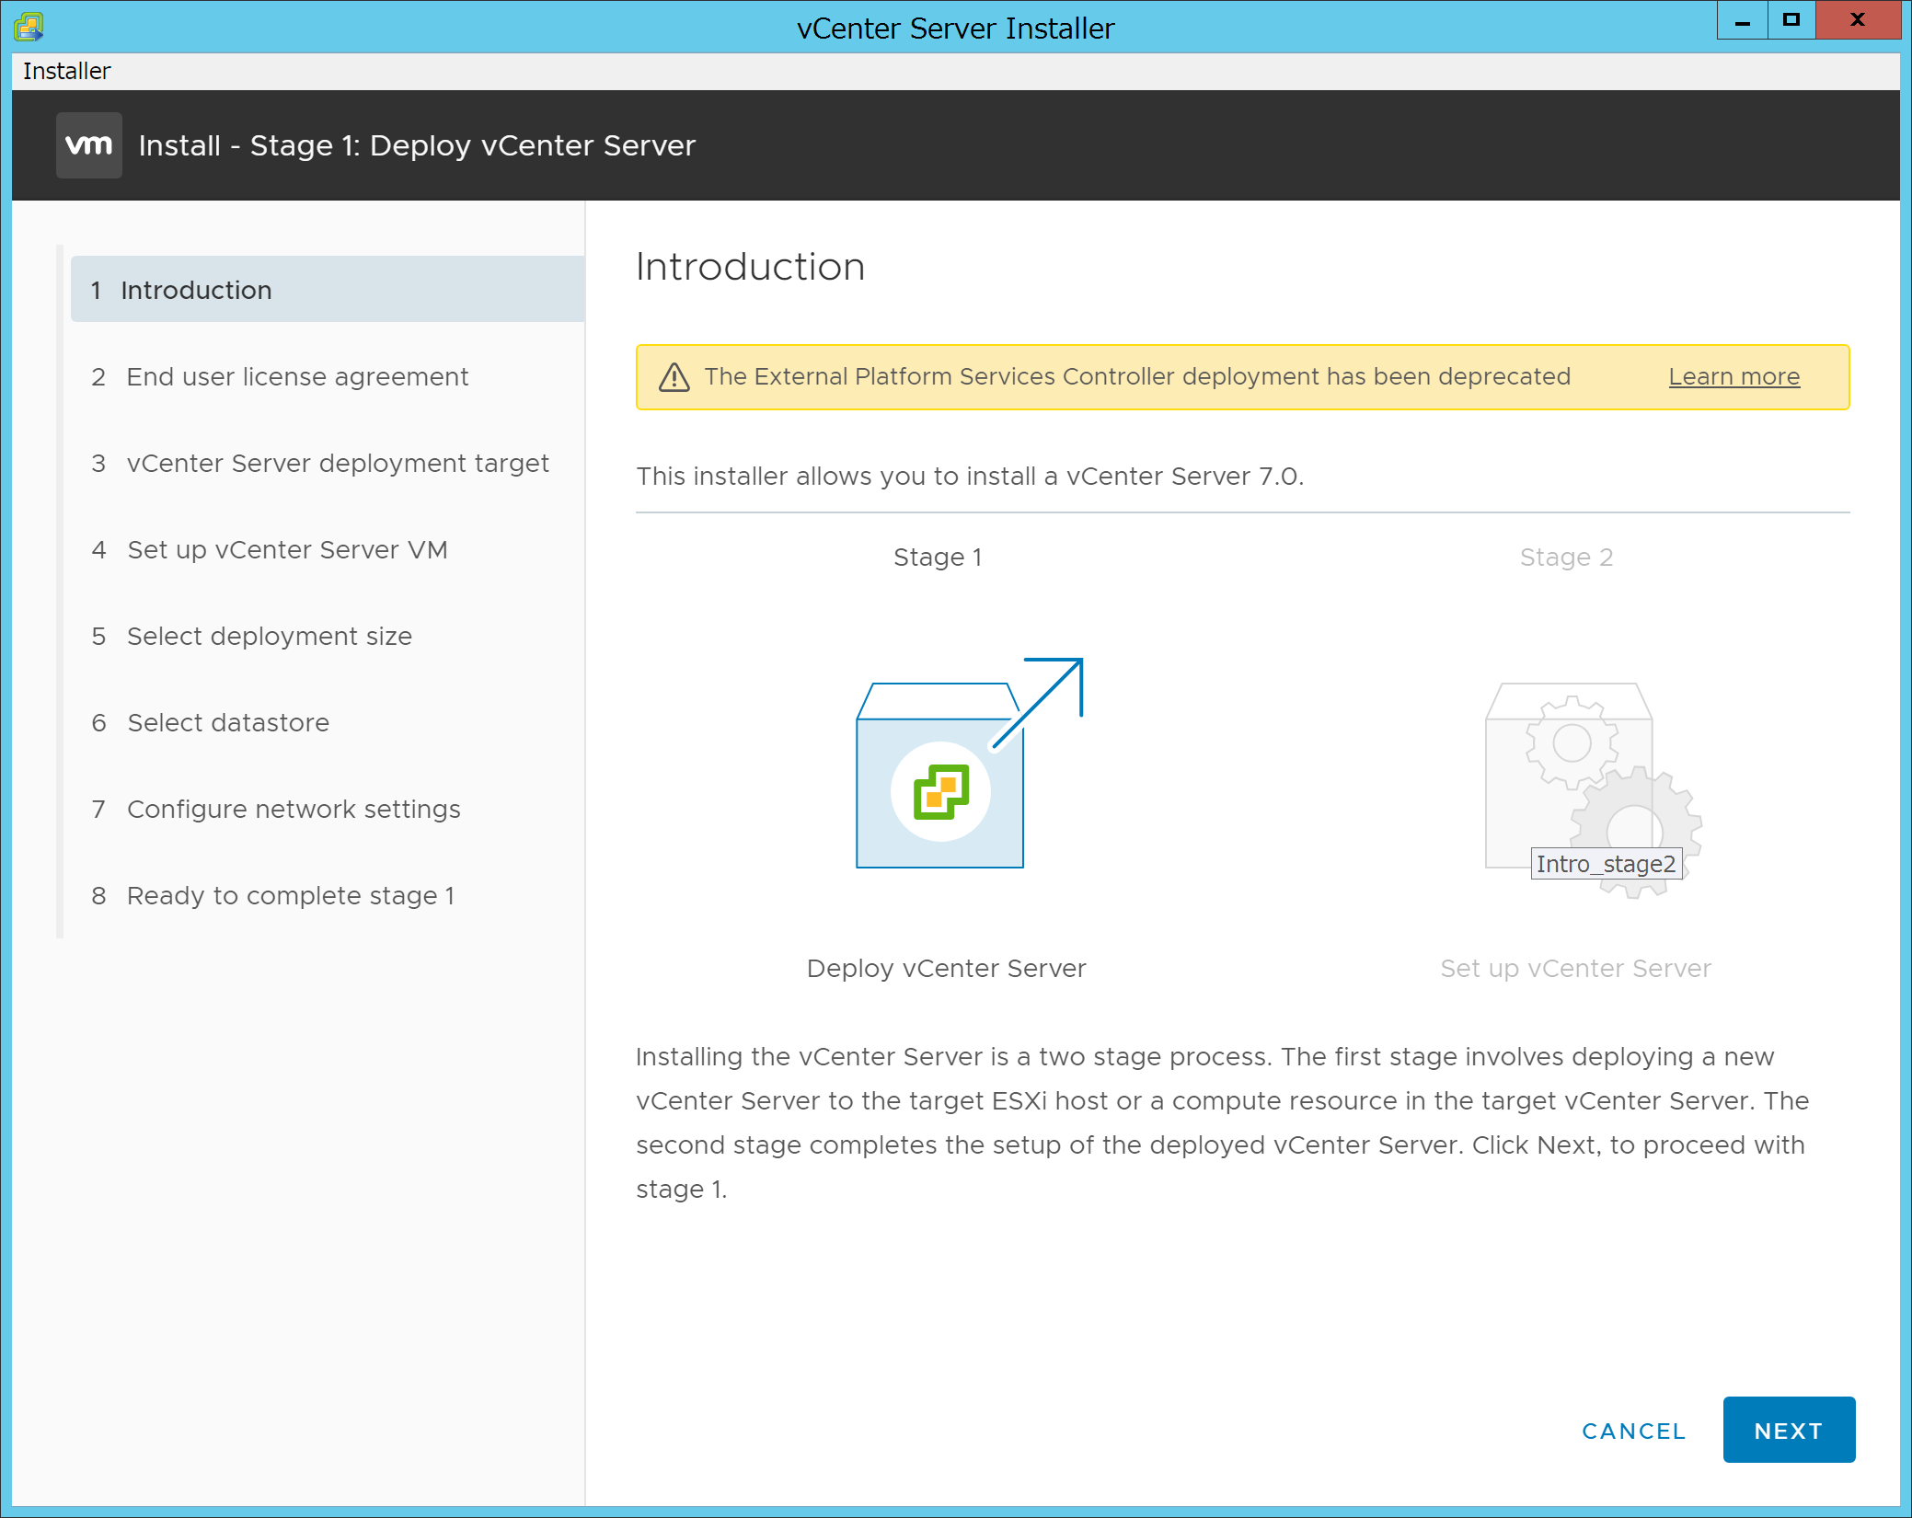Maximize the installer window
This screenshot has width=1912, height=1518.
pyautogui.click(x=1791, y=20)
